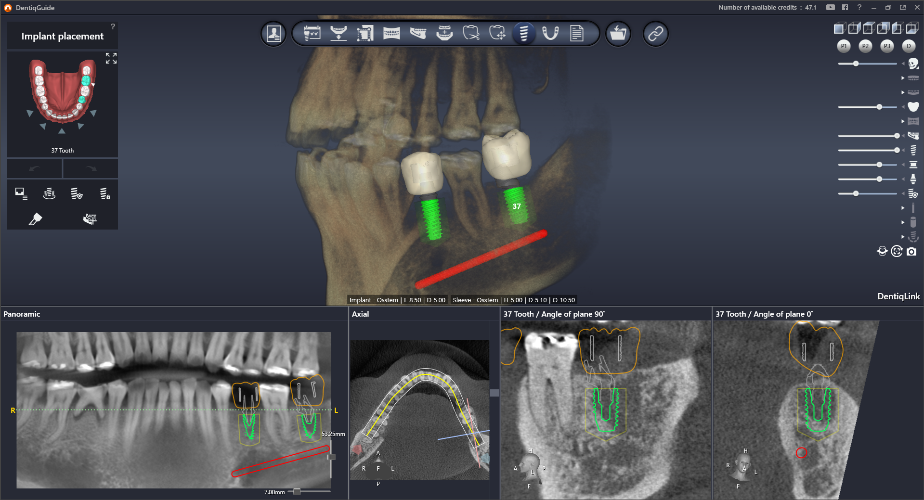This screenshot has width=924, height=500.
Task: Expand the dimmed implant ring layer options
Action: pyautogui.click(x=903, y=237)
